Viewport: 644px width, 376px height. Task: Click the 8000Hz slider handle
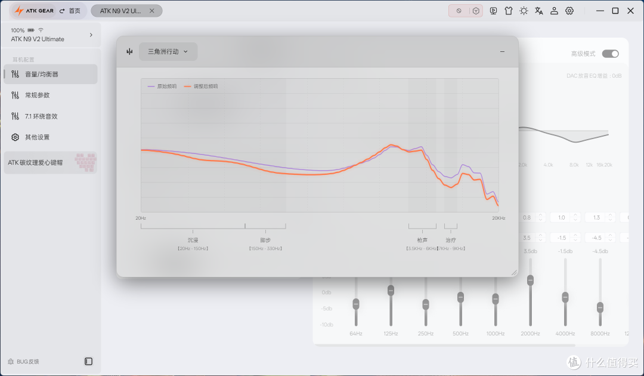600,307
